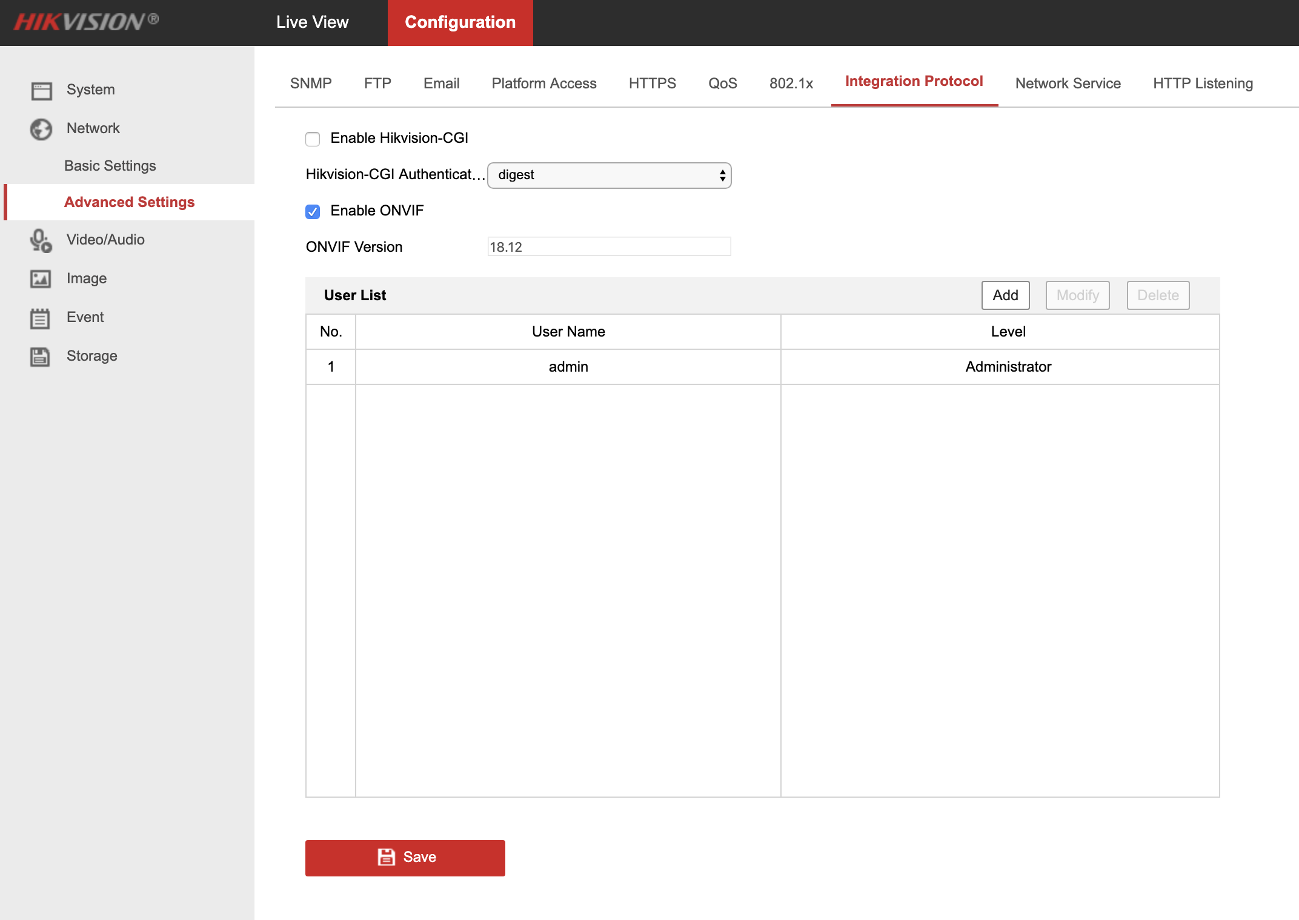Collapse the Network section in sidebar
This screenshot has height=920, width=1299.
pos(93,128)
